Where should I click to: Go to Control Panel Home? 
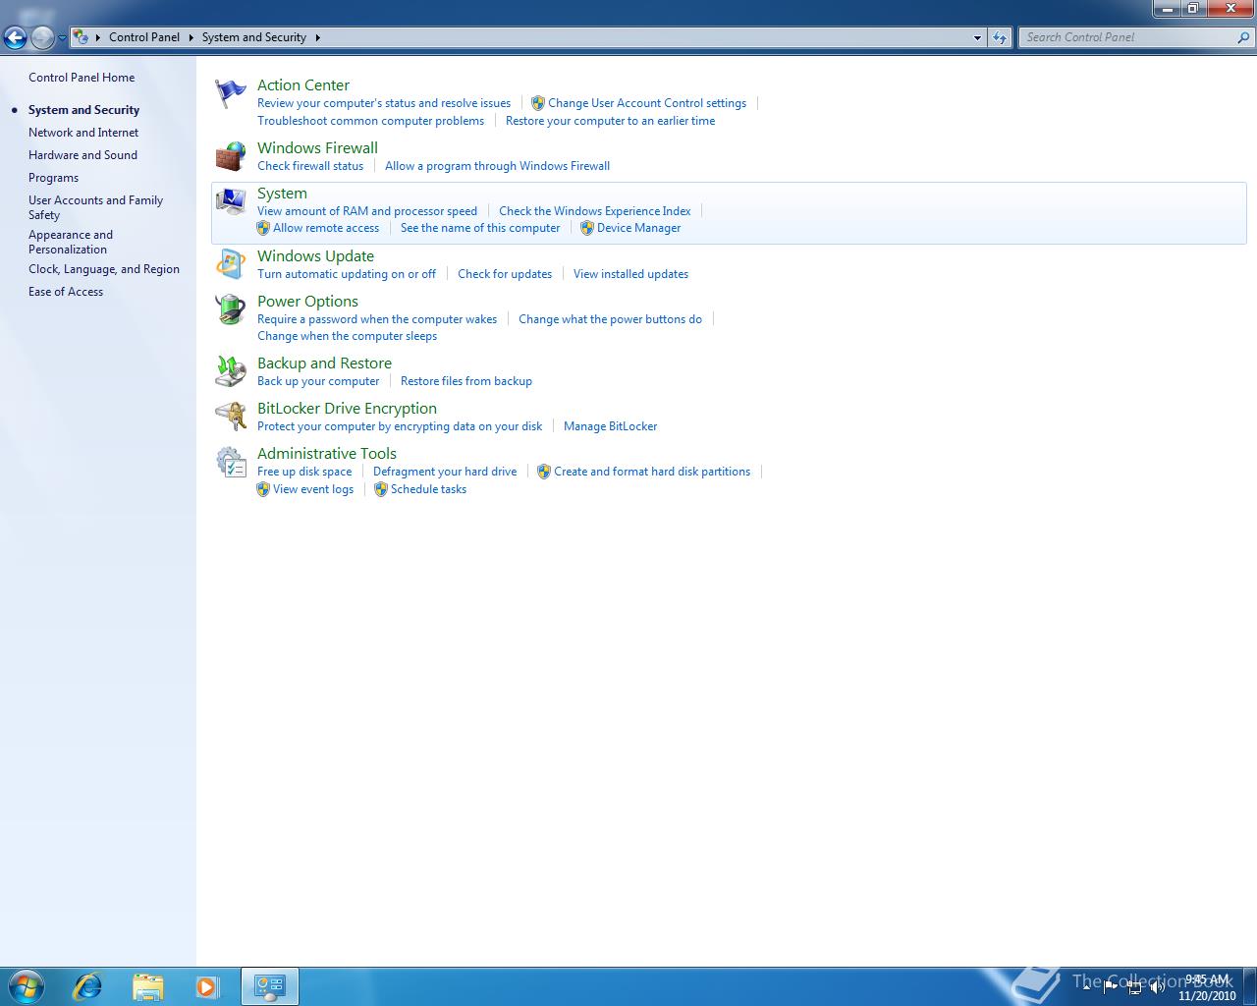[x=82, y=78]
